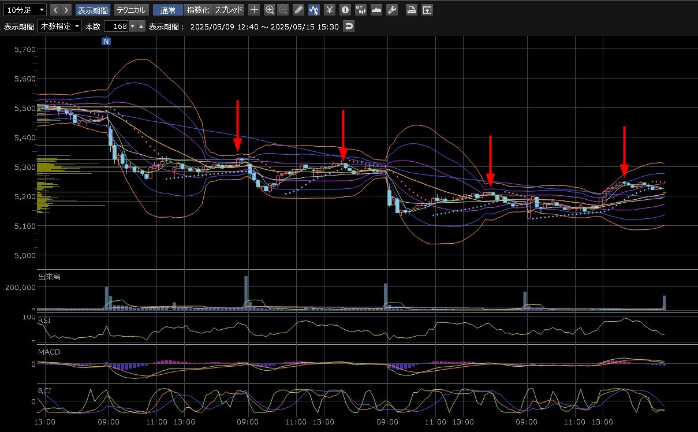Toggle the yen price display icon

(329, 10)
